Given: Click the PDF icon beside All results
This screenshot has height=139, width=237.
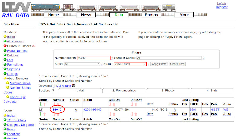Looking at the screenshot, I should pyautogui.click(x=73, y=86).
